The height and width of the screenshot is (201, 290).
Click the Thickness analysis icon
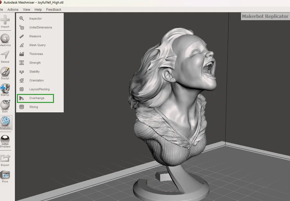tap(22, 54)
